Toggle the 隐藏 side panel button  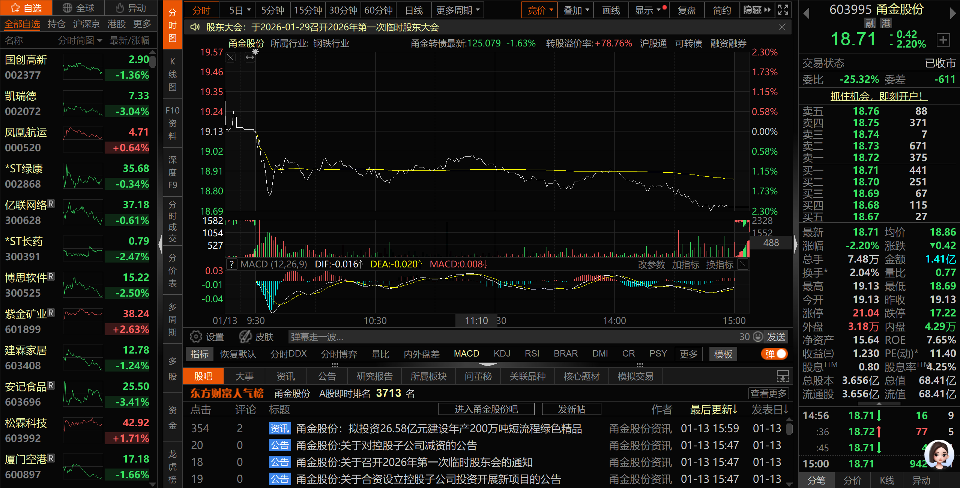point(757,10)
